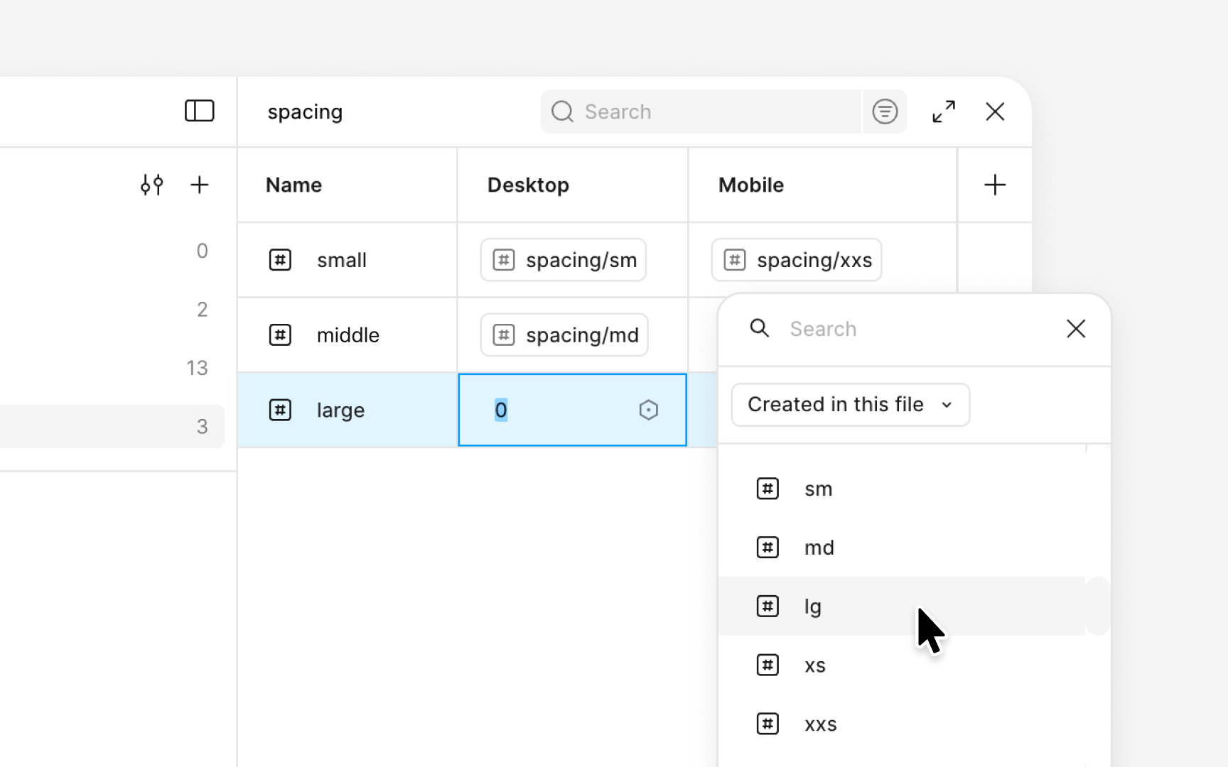Click the number variable icon beside xxs
The height and width of the screenshot is (767, 1228).
767,724
